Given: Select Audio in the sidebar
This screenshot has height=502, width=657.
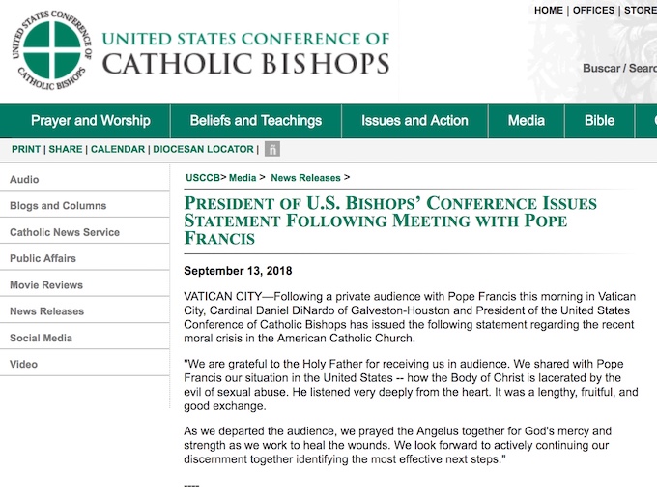Looking at the screenshot, I should coord(24,180).
